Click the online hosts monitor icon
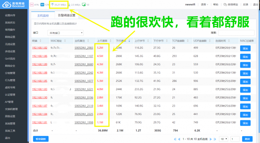 84,5
